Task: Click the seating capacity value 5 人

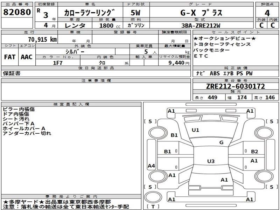Action: point(150,52)
